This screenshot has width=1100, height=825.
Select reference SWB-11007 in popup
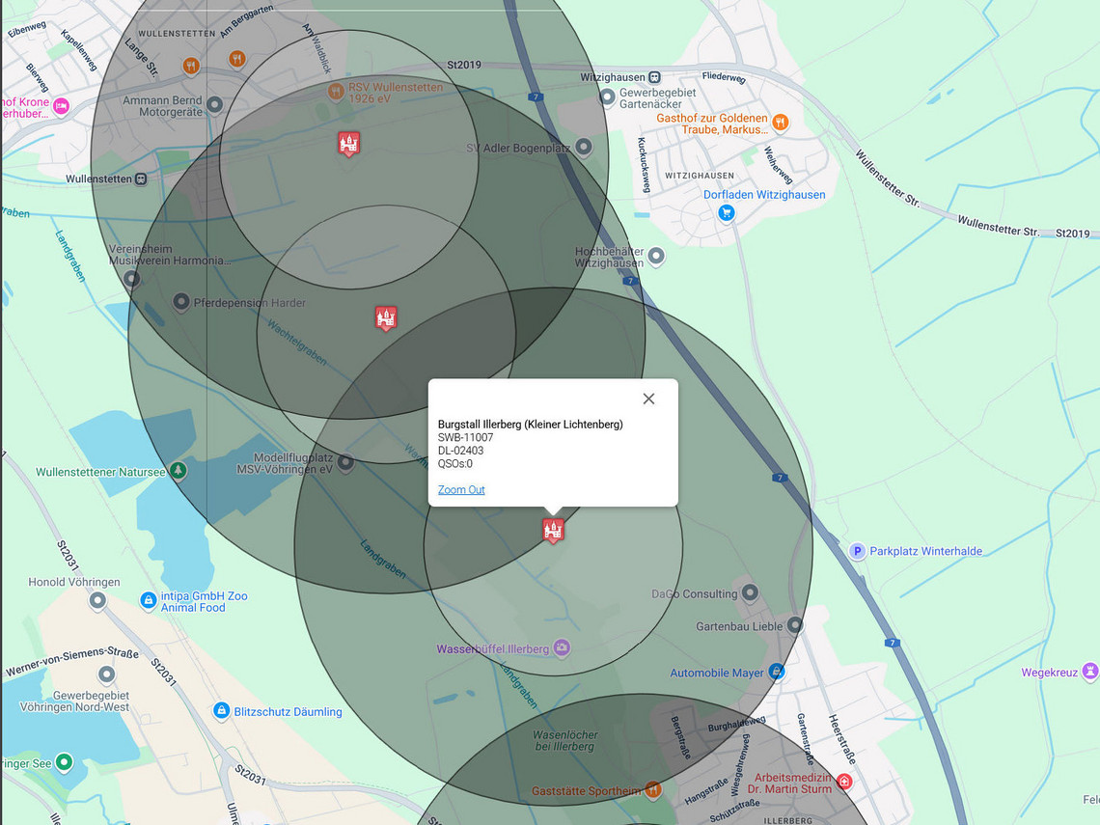[x=466, y=437]
